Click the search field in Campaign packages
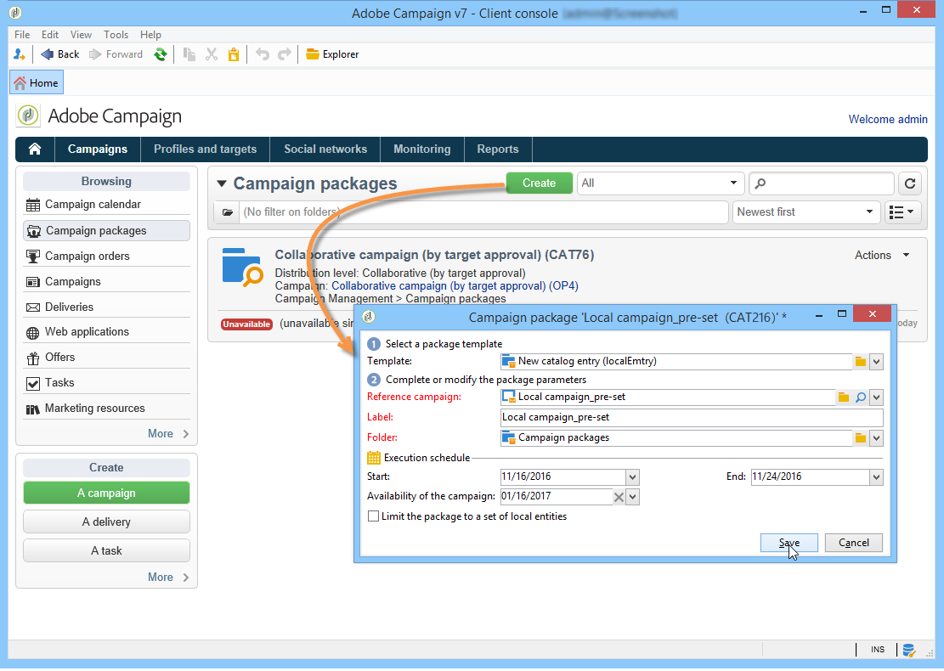Screen dimensions: 944x671 [x=822, y=183]
